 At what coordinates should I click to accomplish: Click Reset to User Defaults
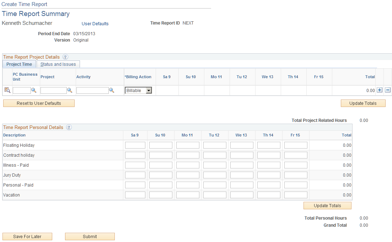pos(38,103)
